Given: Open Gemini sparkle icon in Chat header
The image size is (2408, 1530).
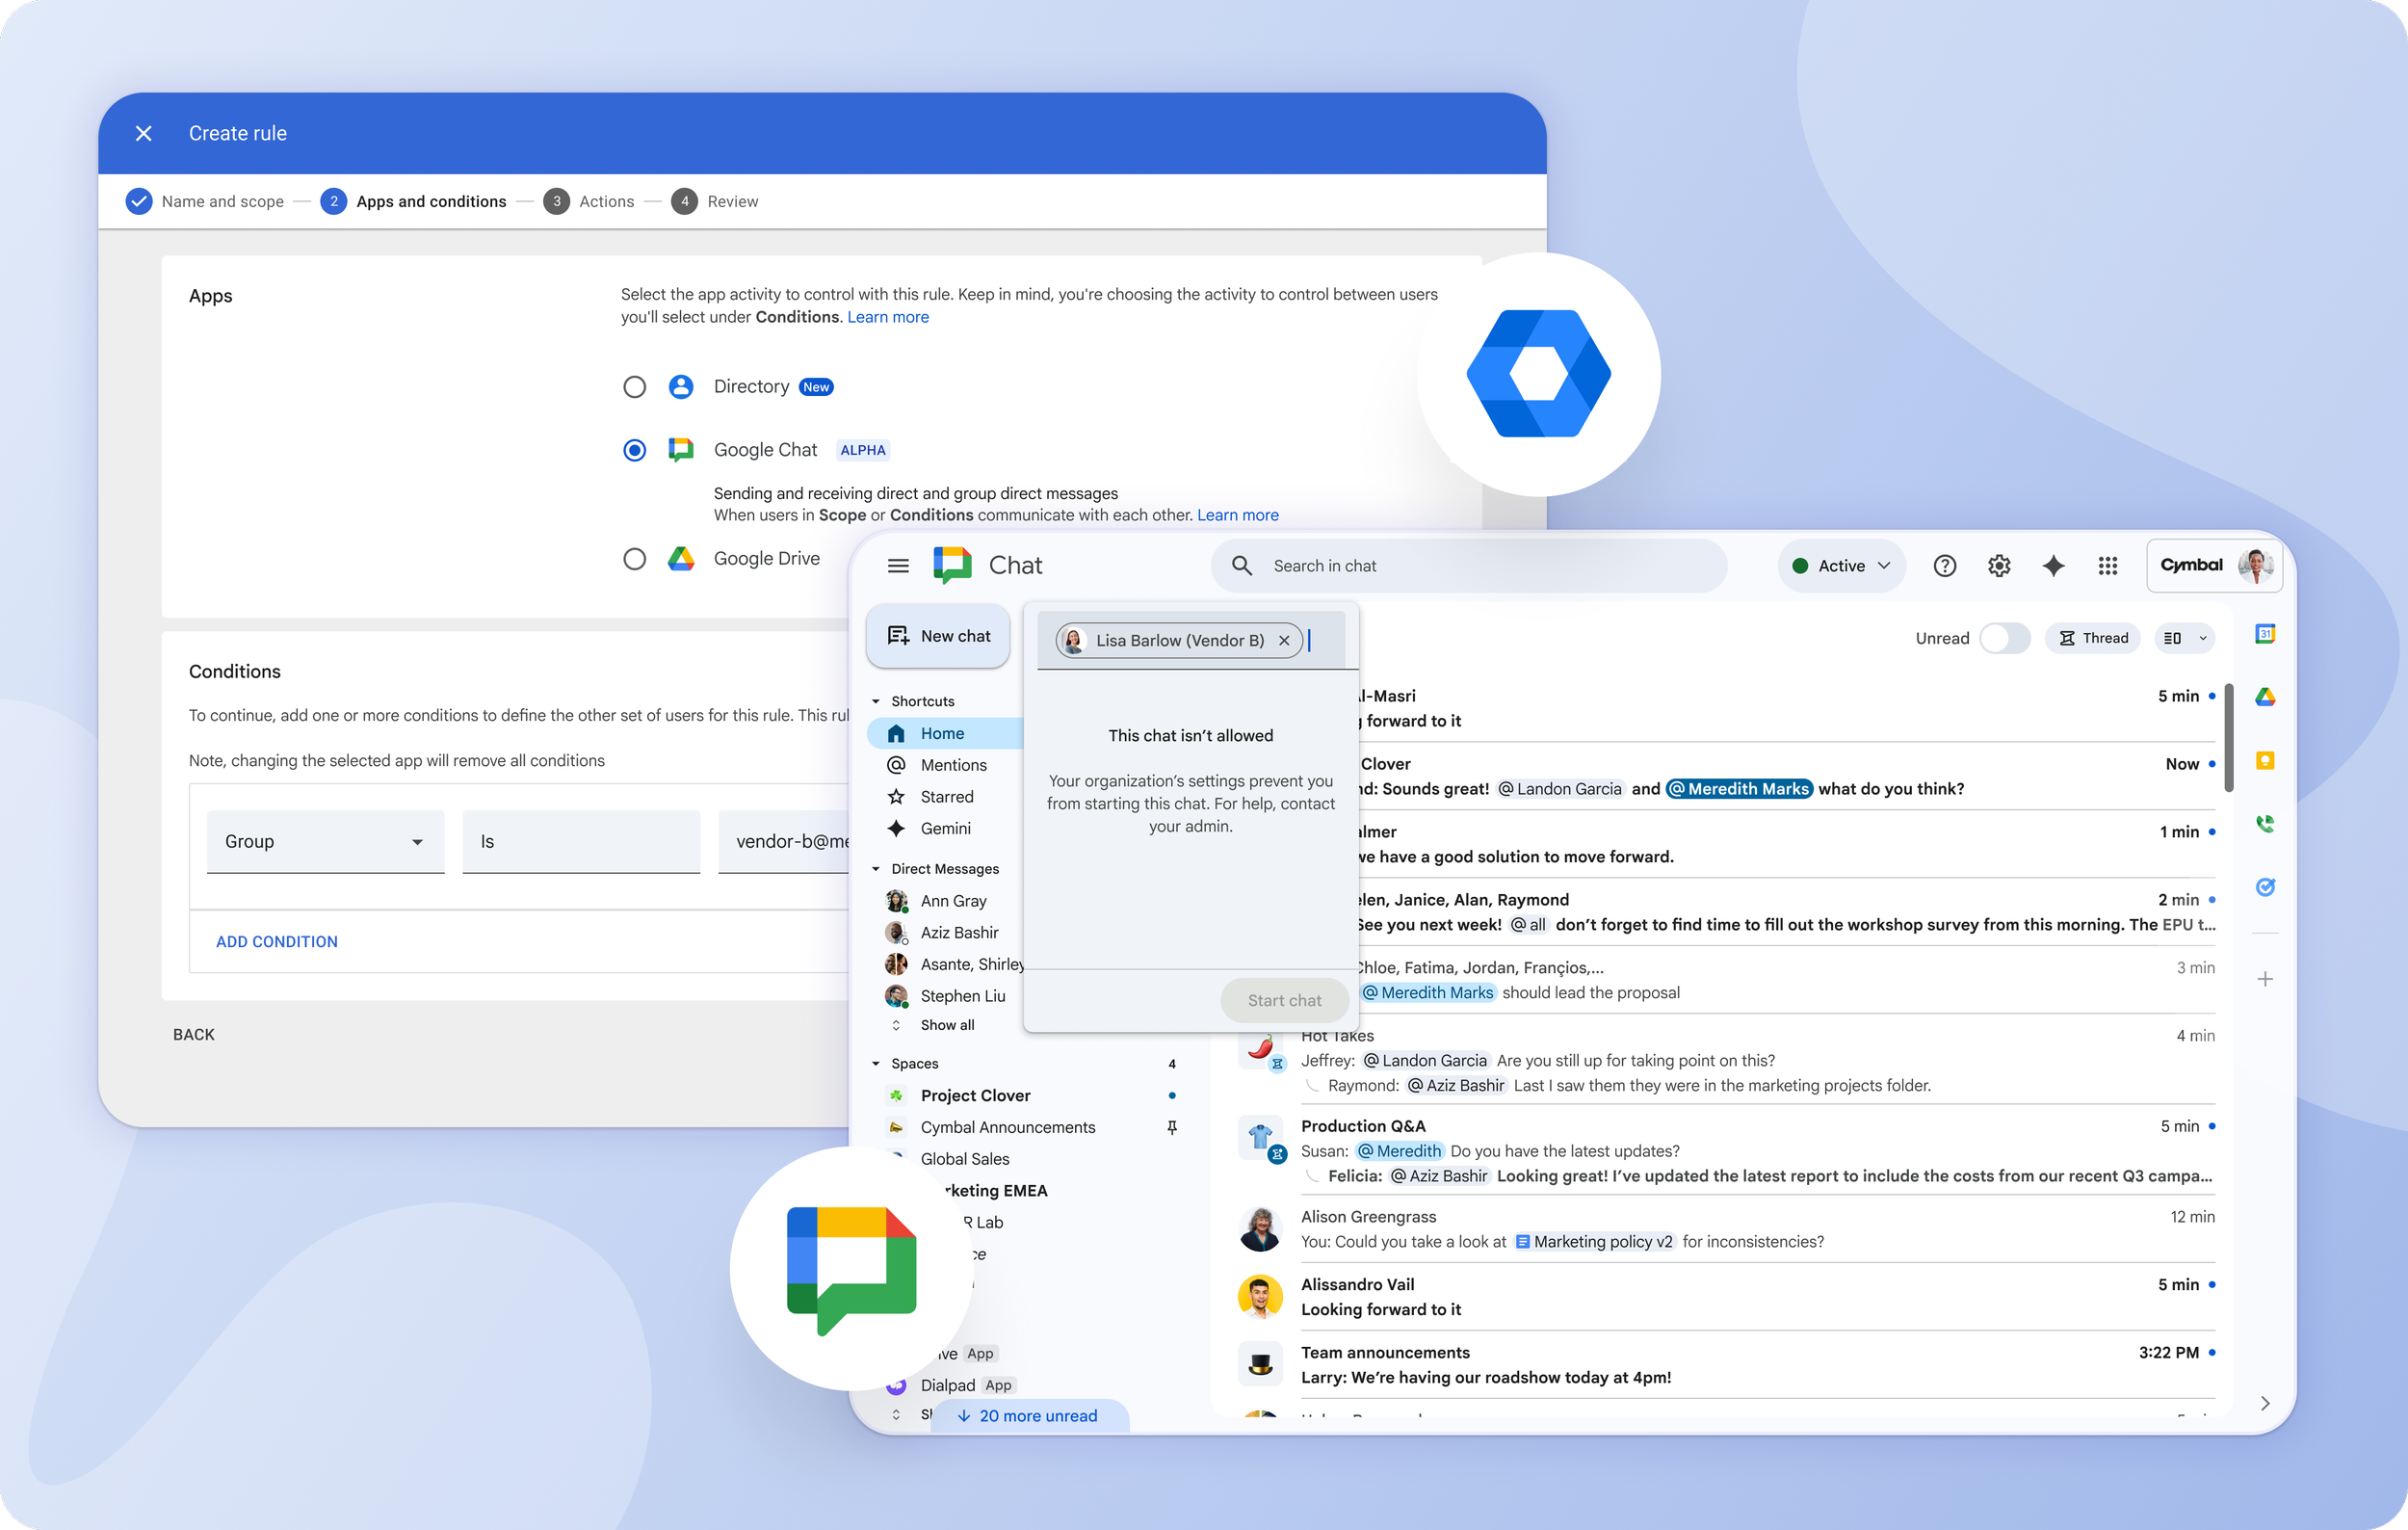Looking at the screenshot, I should pyautogui.click(x=2053, y=566).
